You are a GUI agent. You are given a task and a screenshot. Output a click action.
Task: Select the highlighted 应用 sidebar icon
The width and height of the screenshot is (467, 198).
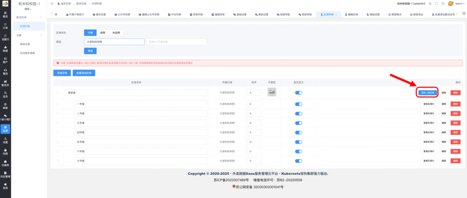click(5, 129)
